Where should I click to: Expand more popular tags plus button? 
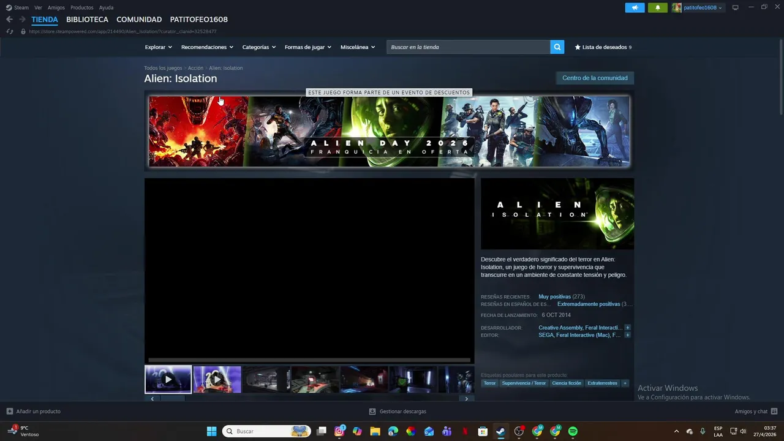[625, 383]
